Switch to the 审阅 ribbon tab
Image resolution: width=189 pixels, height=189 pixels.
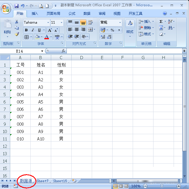pos(102,14)
